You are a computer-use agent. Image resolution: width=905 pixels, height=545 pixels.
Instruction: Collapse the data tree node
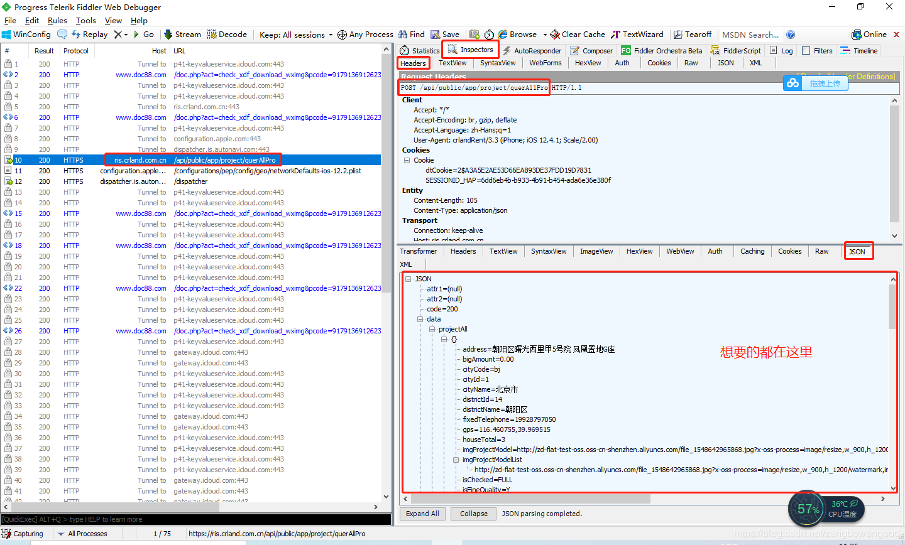click(420, 319)
